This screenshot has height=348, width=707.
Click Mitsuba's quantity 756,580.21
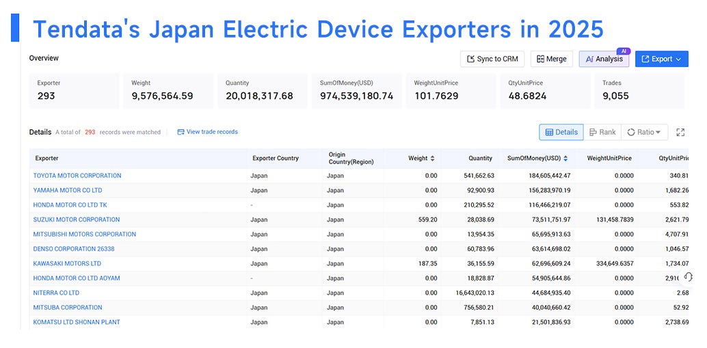coord(479,308)
